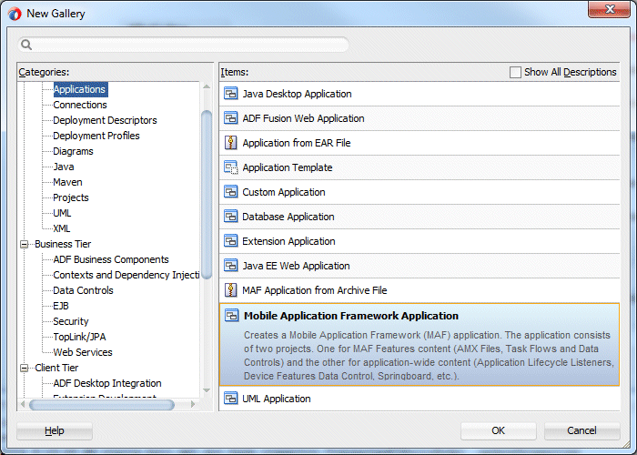Viewport: 637px width, 455px height.
Task: Click the Java Desktop Application icon
Action: pos(231,94)
